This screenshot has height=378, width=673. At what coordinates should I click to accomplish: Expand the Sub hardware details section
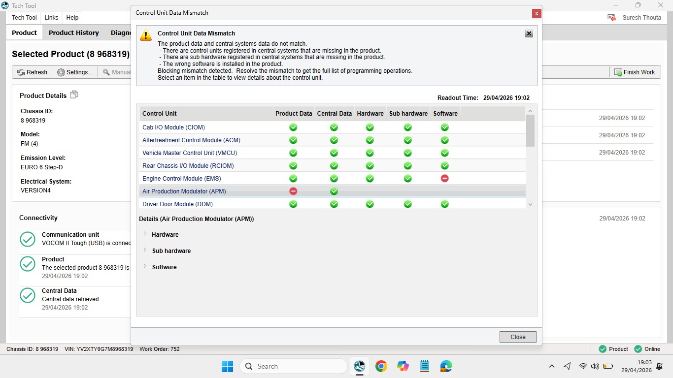[145, 250]
